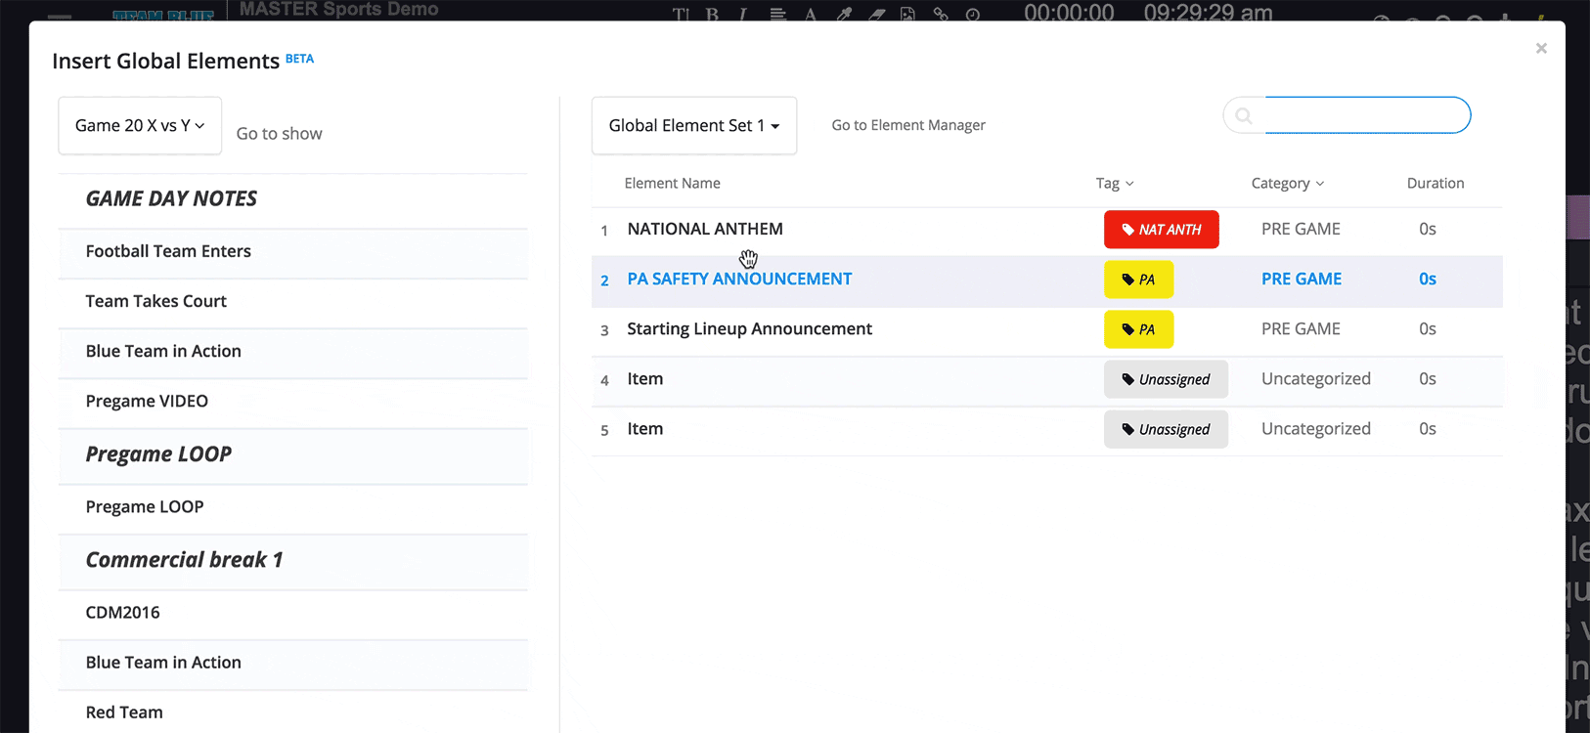Toggle bold formatting in top toolbar
Screen dimensions: 1590x733
(x=712, y=14)
